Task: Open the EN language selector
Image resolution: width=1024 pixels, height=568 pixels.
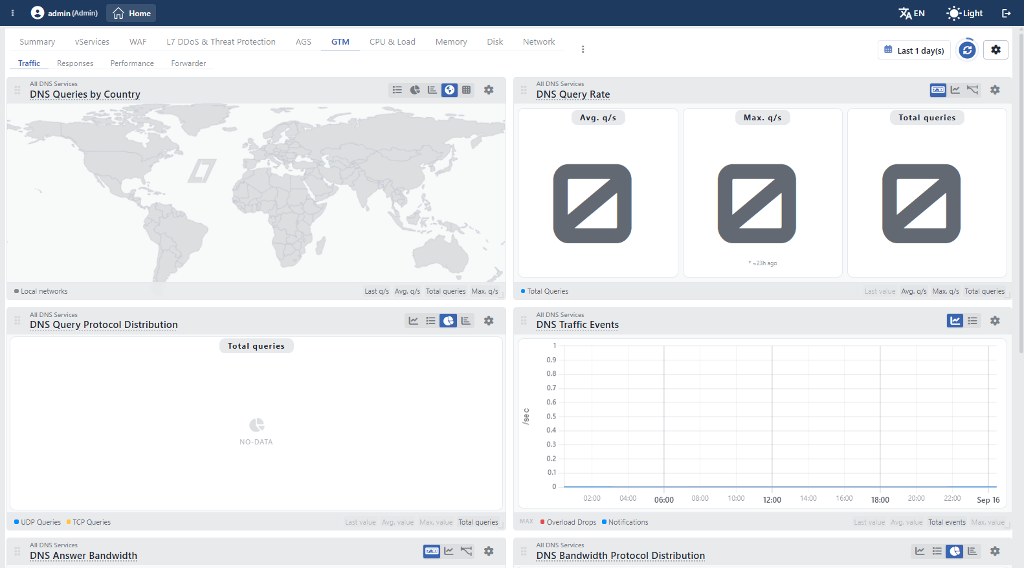Action: (911, 13)
